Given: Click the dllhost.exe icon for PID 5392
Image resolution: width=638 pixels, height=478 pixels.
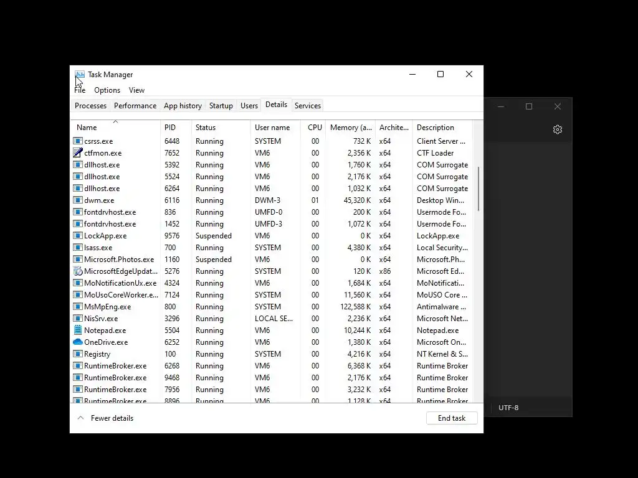Looking at the screenshot, I should click(78, 164).
